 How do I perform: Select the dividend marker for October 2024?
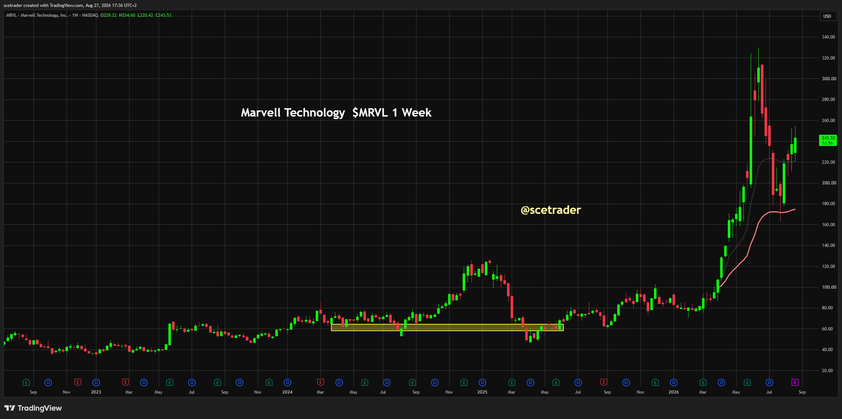click(435, 382)
